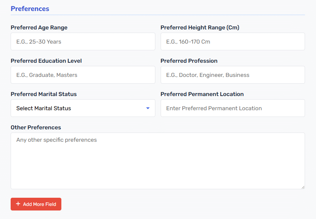Click the Preferred Education Level label

coord(46,61)
